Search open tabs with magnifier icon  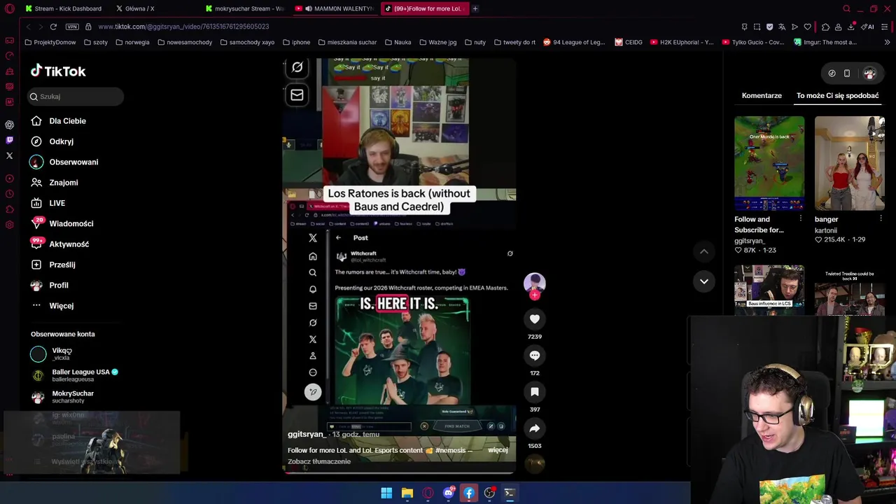(846, 8)
